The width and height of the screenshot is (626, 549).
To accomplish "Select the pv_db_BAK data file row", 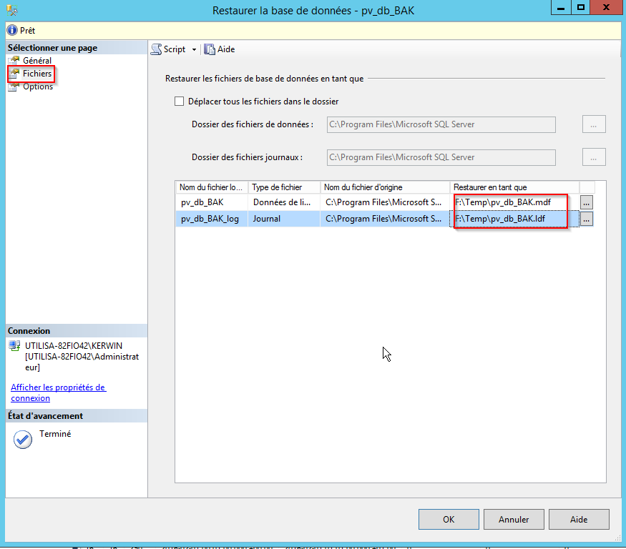I will click(210, 202).
